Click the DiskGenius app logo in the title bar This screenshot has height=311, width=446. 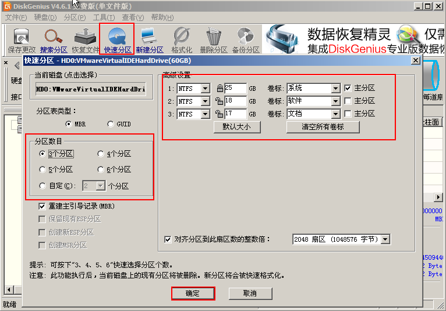click(7, 6)
